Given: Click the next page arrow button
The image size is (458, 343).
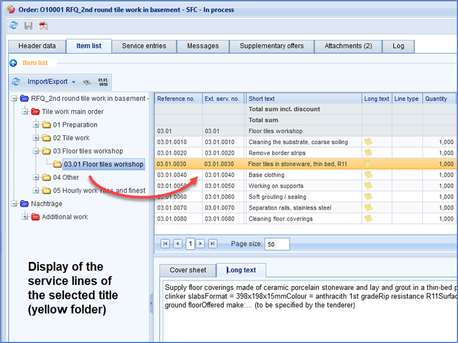Looking at the screenshot, I should tap(201, 244).
